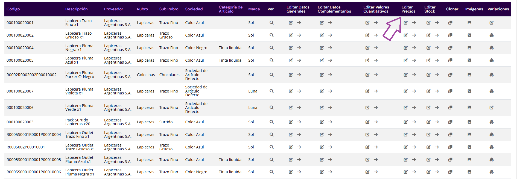The image size is (517, 179).
Task: Sort by Sociedad column header
Action: (x=194, y=9)
